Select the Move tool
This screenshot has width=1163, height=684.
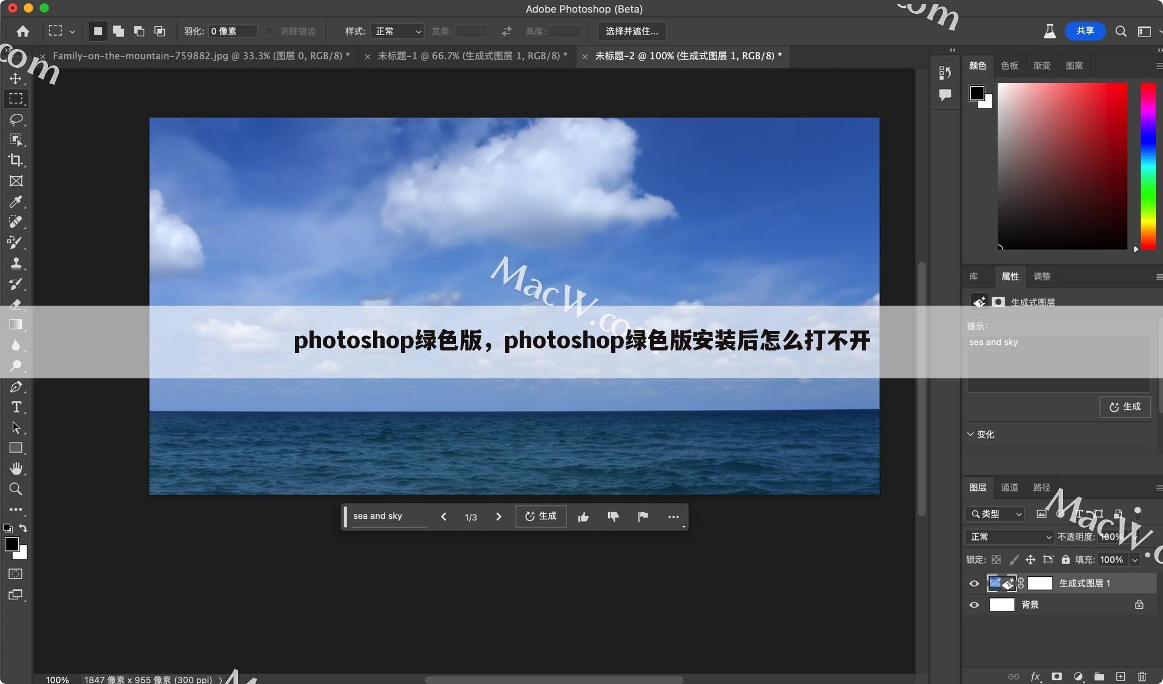[x=16, y=78]
